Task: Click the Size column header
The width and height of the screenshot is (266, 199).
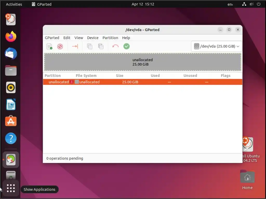Action: click(x=119, y=75)
